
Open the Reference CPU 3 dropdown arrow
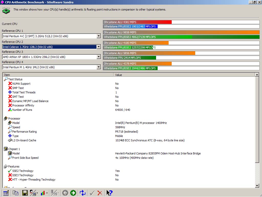point(99,57)
